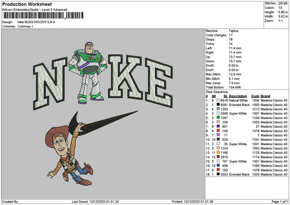Click the Stop Sequence label

tap(217, 92)
